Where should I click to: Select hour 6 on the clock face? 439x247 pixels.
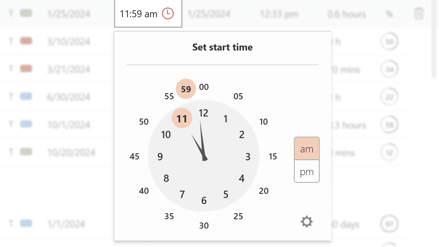click(204, 201)
